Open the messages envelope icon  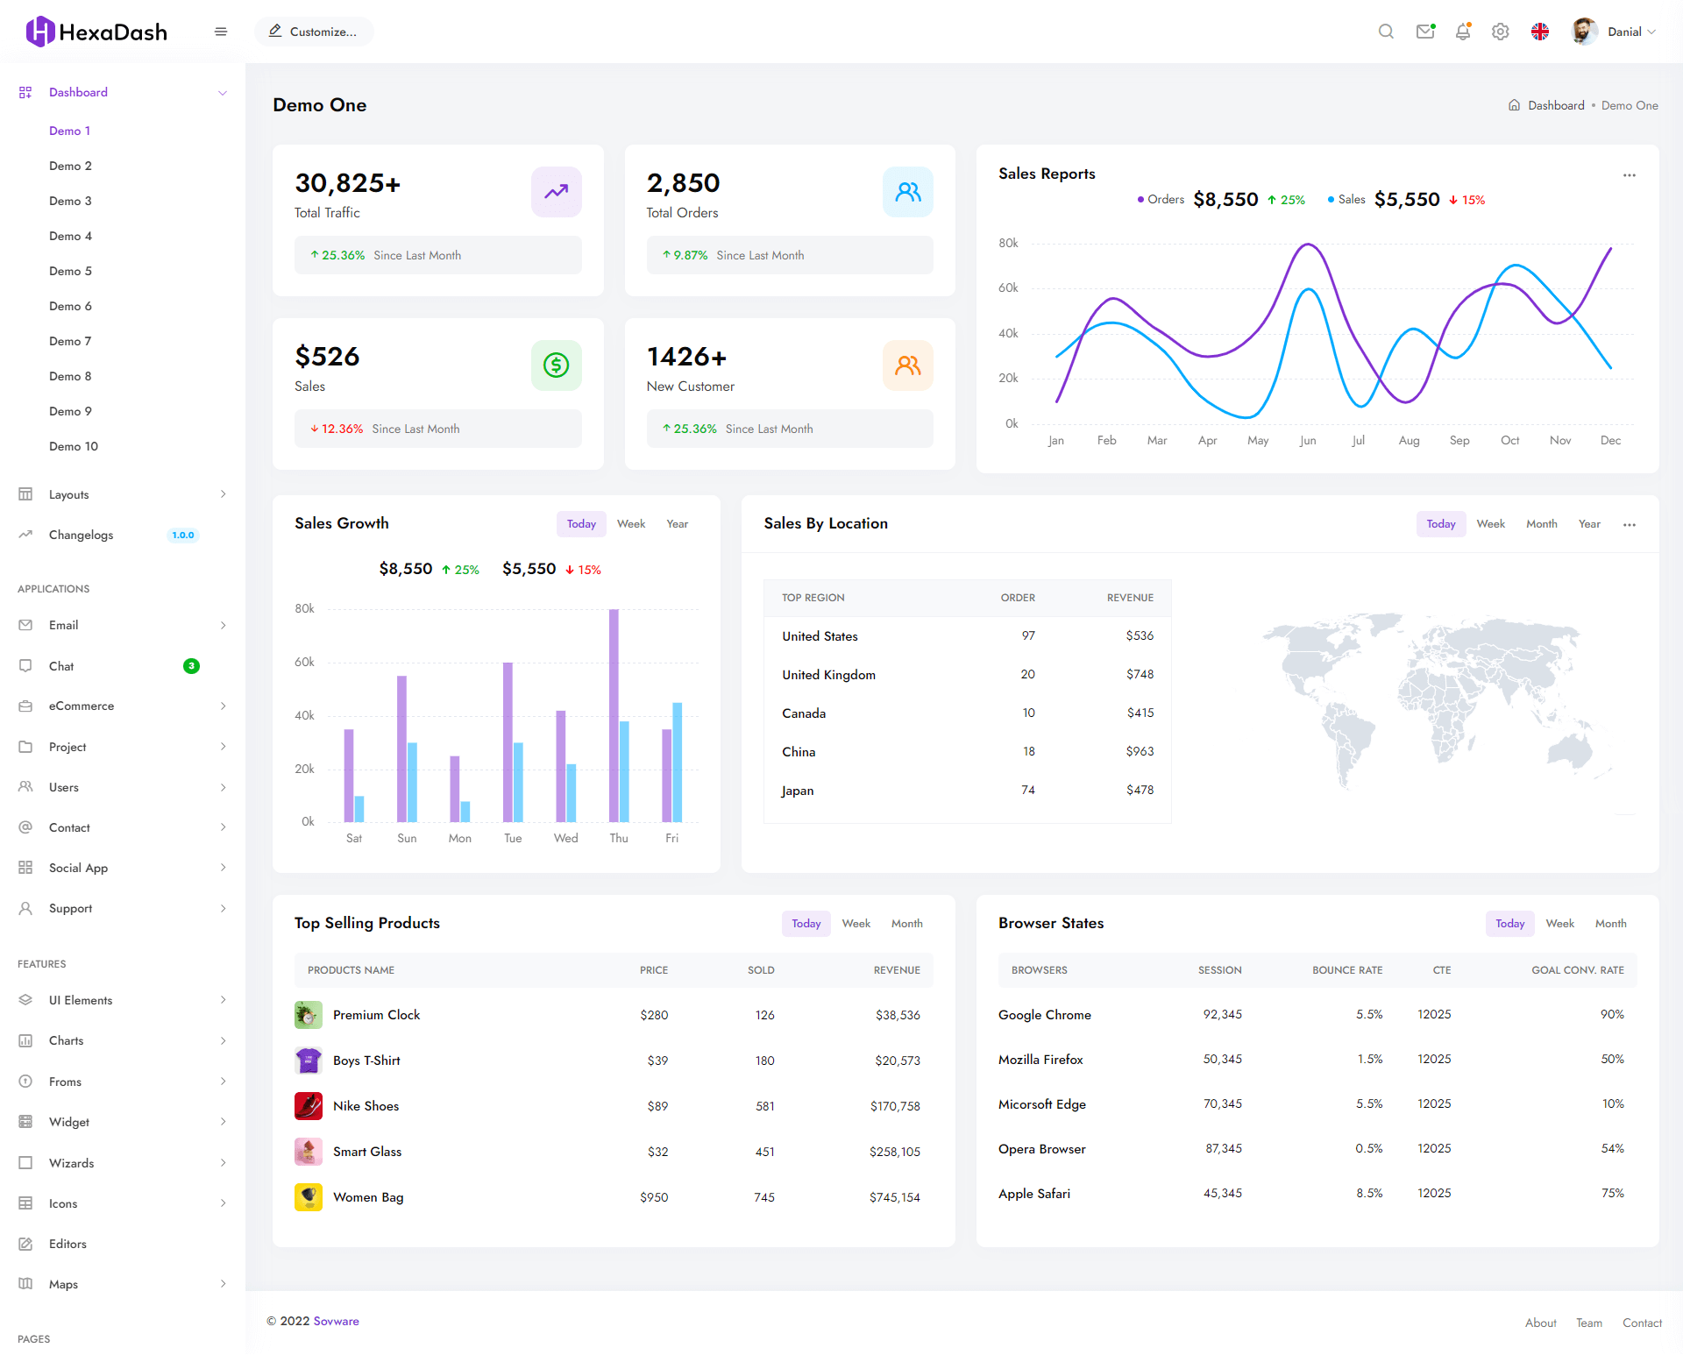click(1424, 32)
